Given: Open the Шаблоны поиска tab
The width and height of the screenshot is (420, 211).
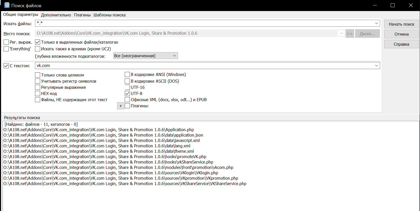Looking at the screenshot, I should (110, 15).
